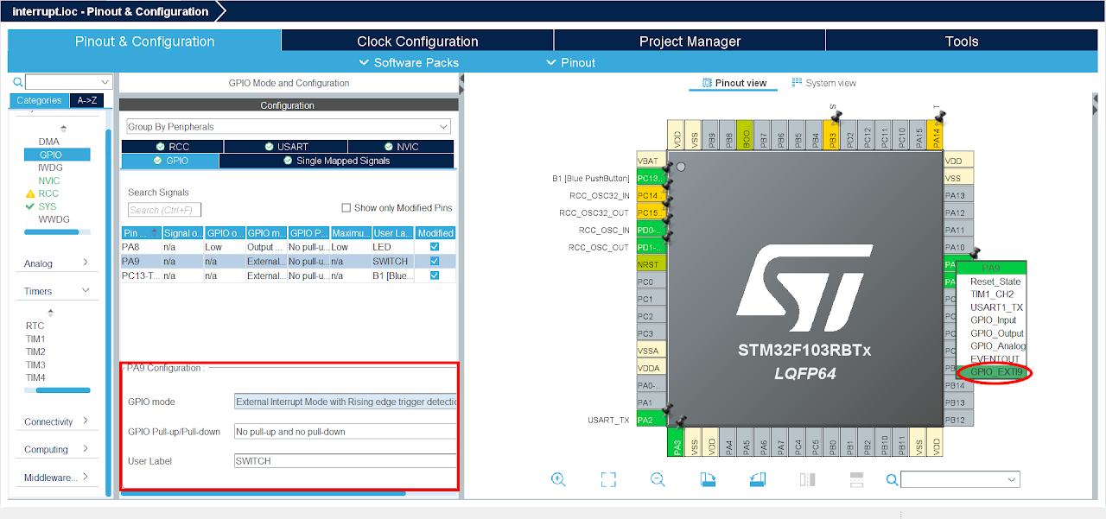1106x519 pixels.
Task: Click the SYS green checkmark icon
Action: click(x=30, y=206)
